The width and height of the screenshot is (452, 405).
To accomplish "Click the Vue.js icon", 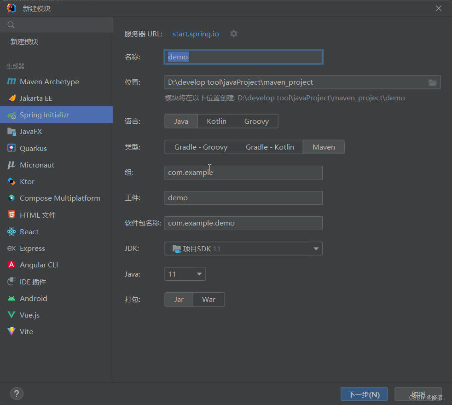I will (12, 315).
